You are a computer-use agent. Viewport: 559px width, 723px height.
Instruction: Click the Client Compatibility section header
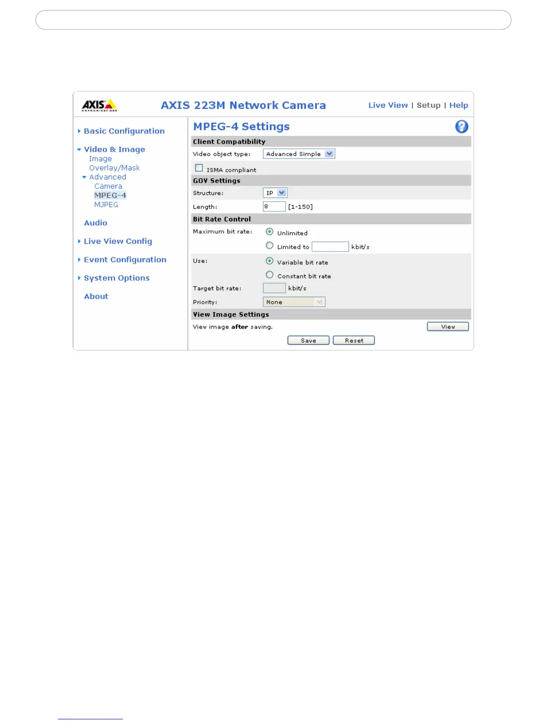(331, 141)
